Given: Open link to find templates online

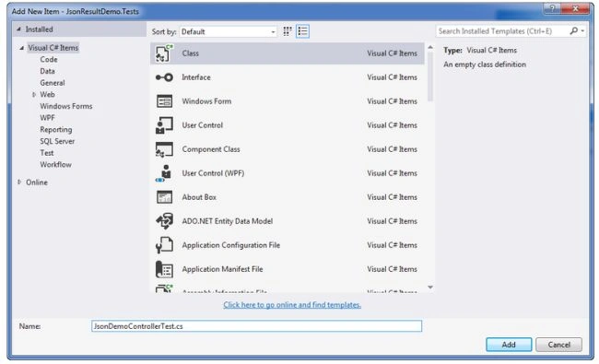Looking at the screenshot, I should (292, 305).
